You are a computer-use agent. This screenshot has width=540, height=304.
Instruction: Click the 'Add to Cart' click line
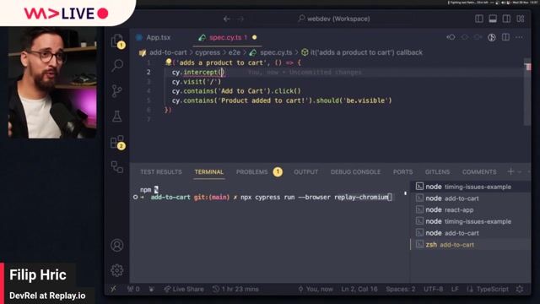pyautogui.click(x=236, y=91)
